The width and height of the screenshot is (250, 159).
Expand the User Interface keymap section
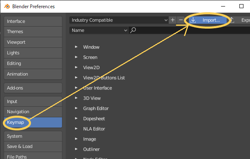tap(76, 88)
